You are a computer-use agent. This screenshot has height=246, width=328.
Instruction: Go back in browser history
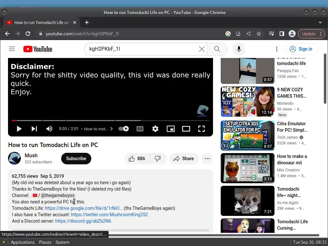click(7, 34)
